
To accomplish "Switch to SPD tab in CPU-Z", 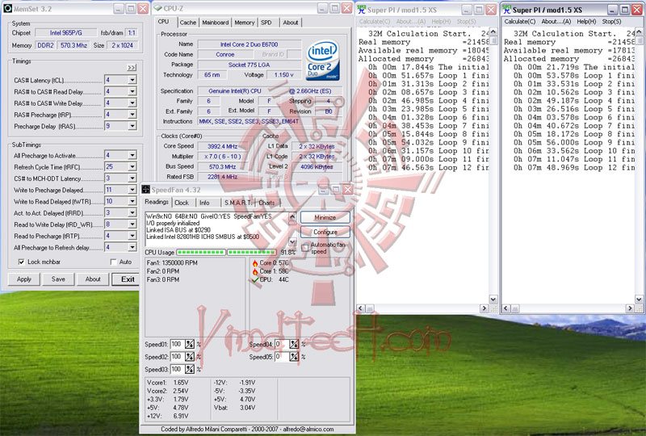I will pyautogui.click(x=266, y=23).
